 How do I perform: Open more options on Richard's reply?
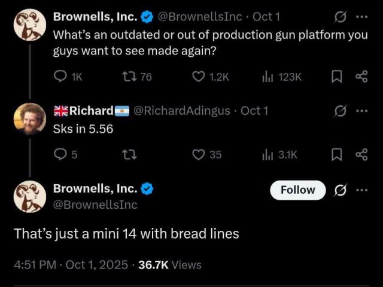[361, 111]
